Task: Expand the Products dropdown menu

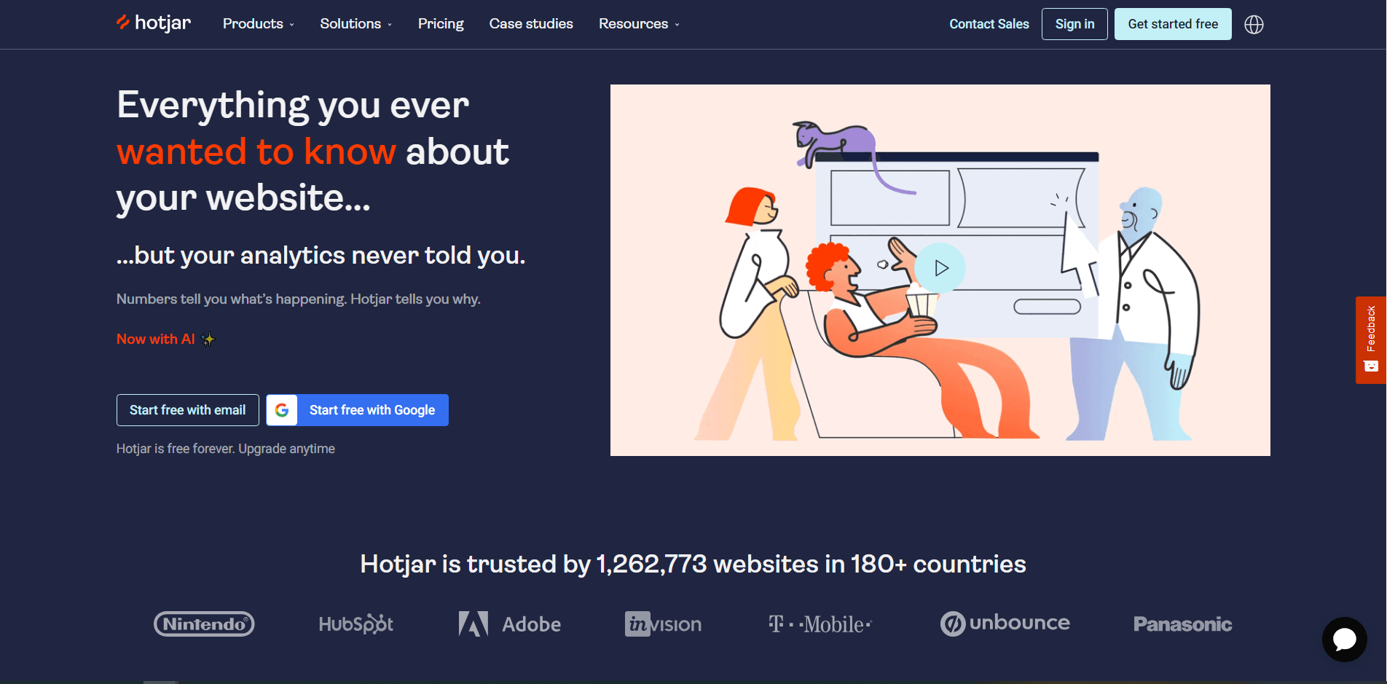Action: 259,24
